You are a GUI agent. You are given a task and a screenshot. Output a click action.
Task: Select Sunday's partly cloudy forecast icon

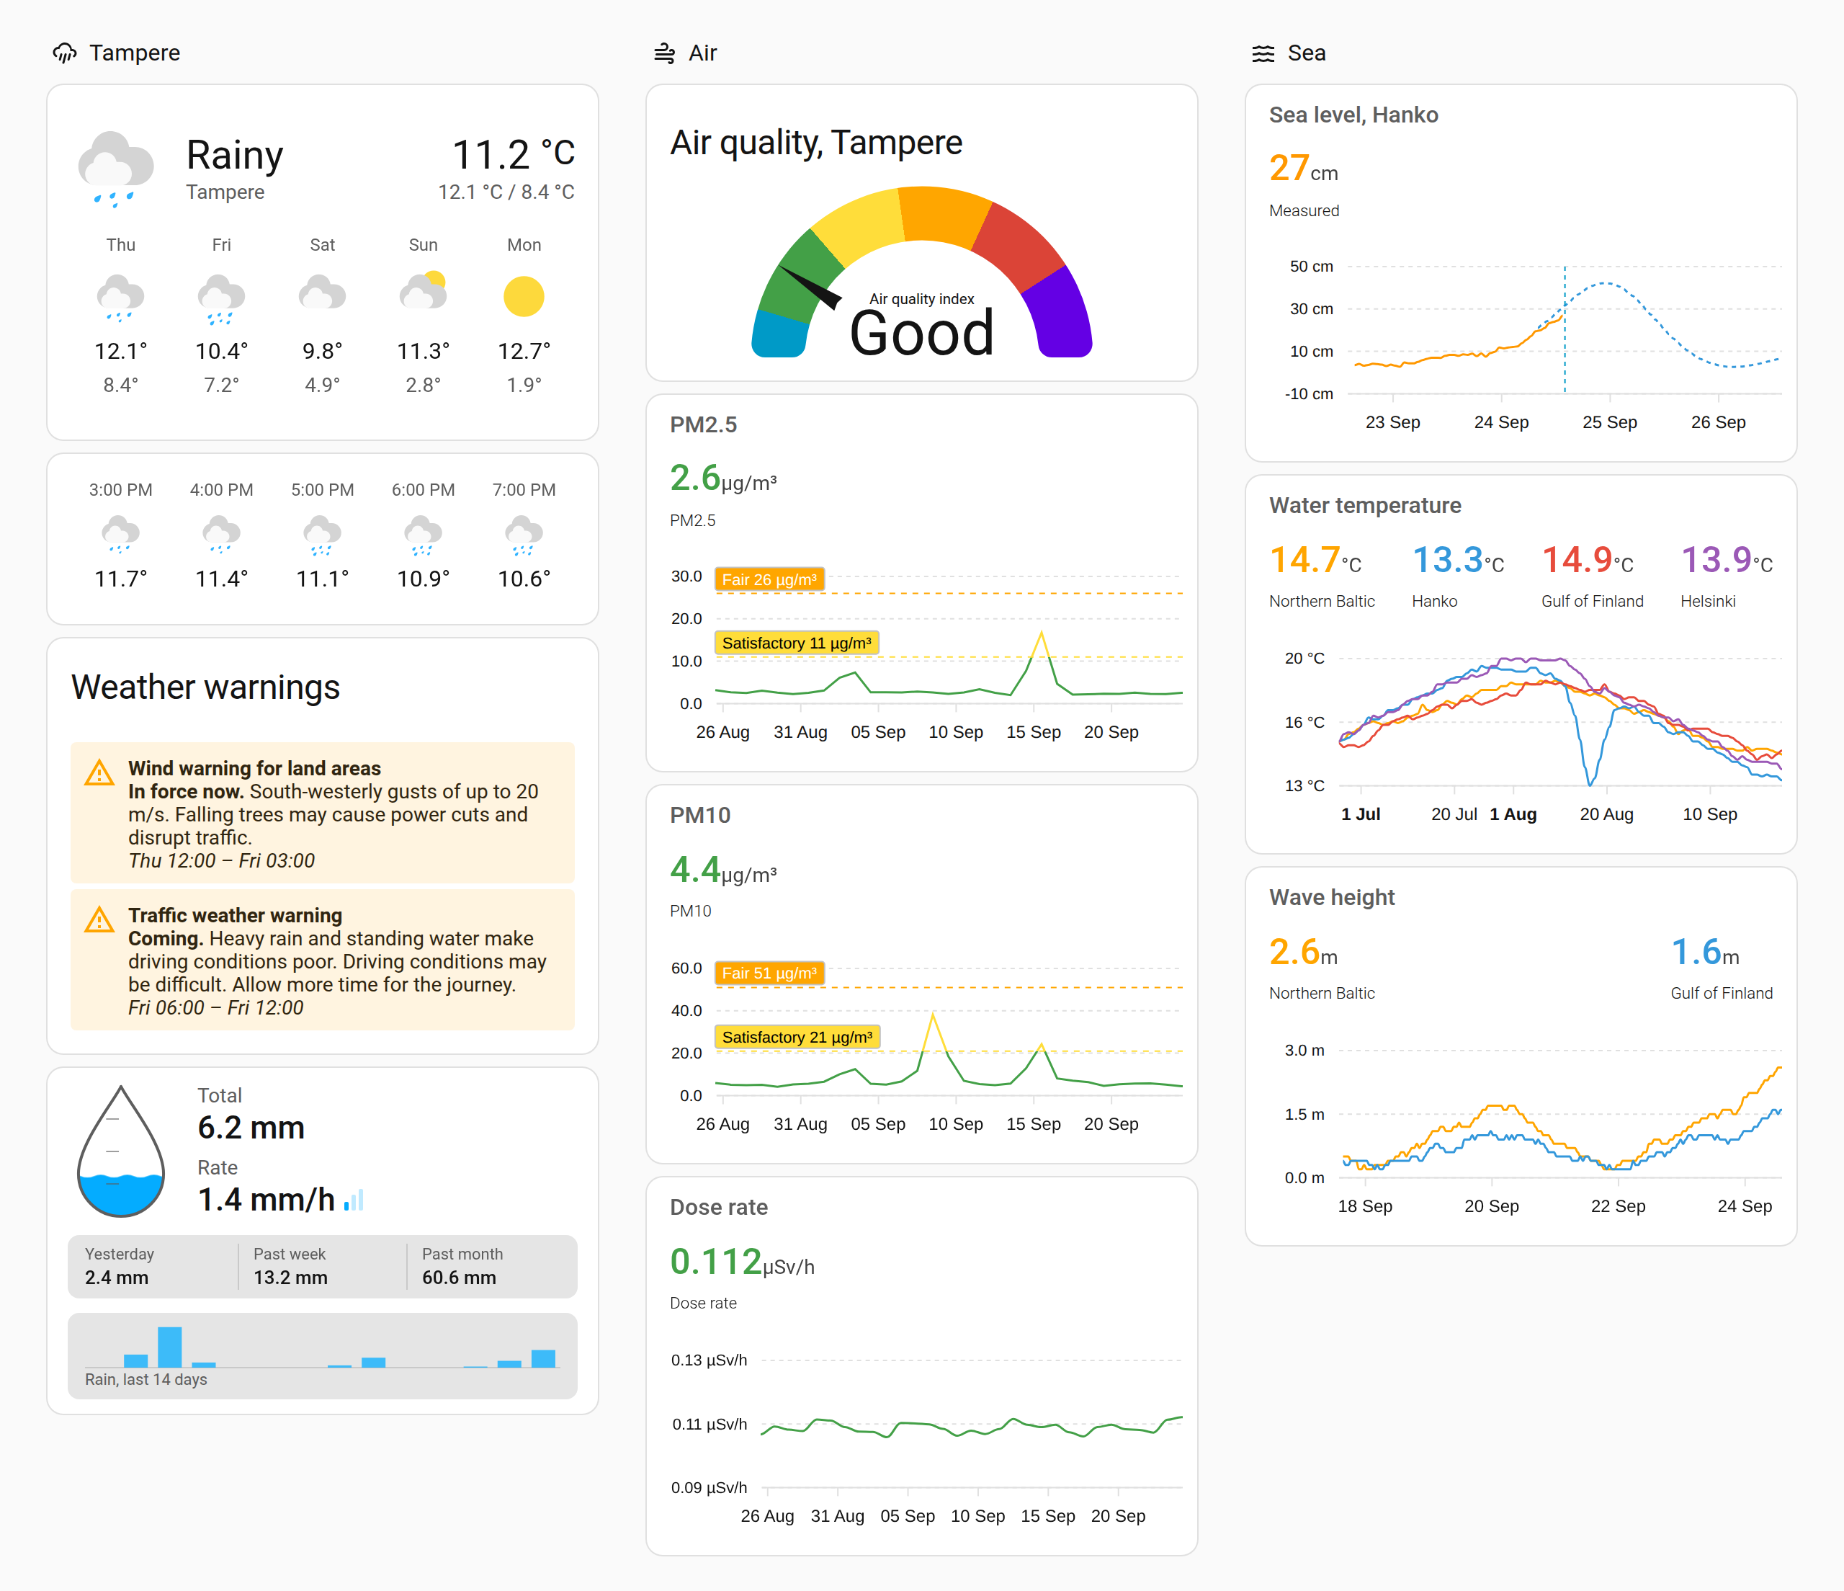[x=423, y=290]
